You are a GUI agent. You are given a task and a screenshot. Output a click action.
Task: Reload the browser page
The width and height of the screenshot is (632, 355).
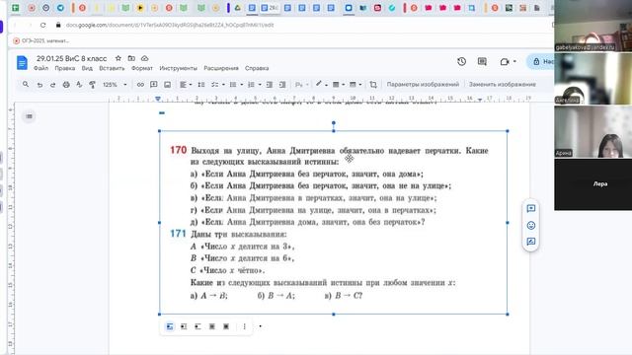coord(42,25)
